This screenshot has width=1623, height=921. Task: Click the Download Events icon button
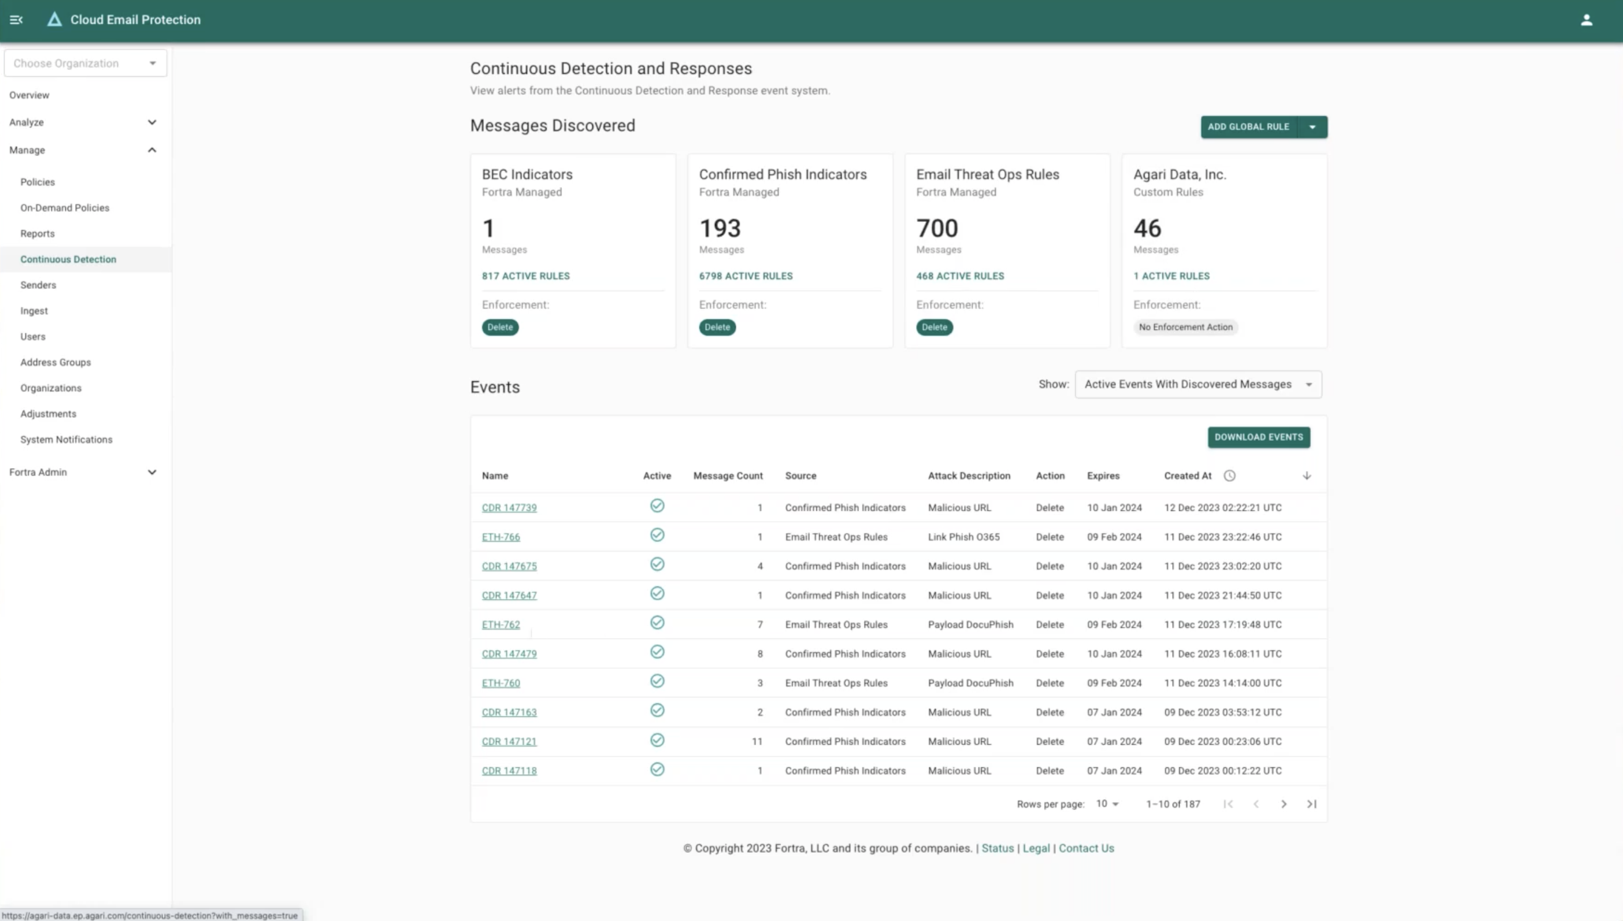(1258, 437)
